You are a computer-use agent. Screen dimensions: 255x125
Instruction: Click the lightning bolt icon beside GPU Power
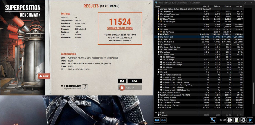[158, 29]
